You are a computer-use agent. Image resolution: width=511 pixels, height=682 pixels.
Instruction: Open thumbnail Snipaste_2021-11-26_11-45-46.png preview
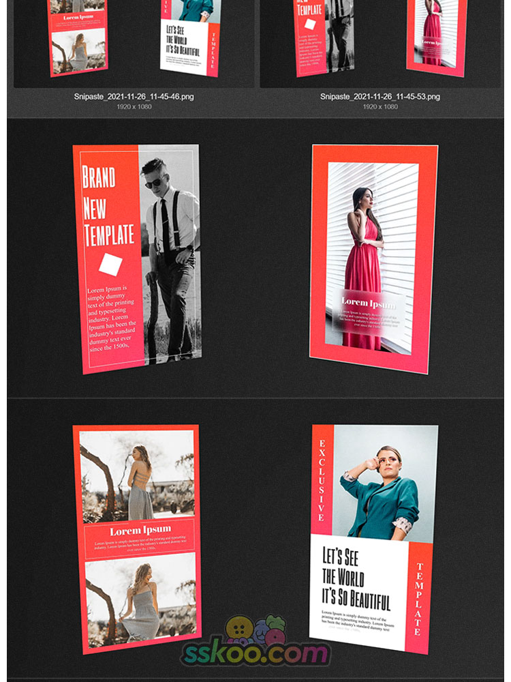[x=134, y=44]
